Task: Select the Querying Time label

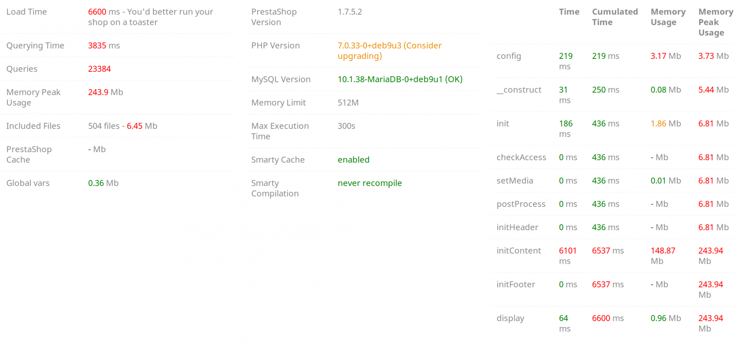Action: click(x=35, y=46)
